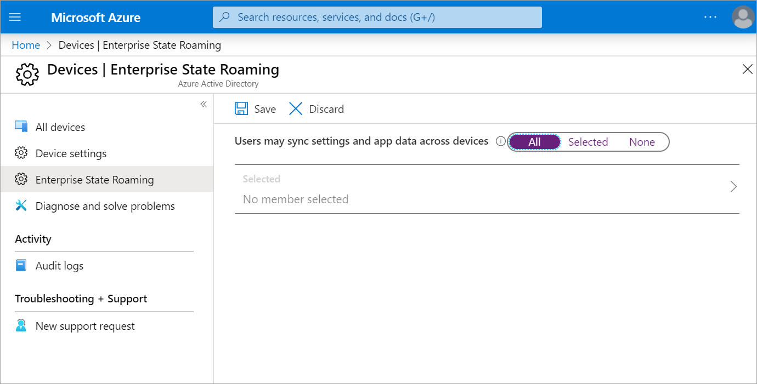757x384 pixels.
Task: Collapse the sidebar with double chevron
Action: point(204,104)
